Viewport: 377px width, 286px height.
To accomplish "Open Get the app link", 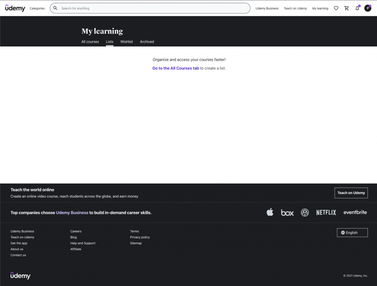I will [19, 243].
